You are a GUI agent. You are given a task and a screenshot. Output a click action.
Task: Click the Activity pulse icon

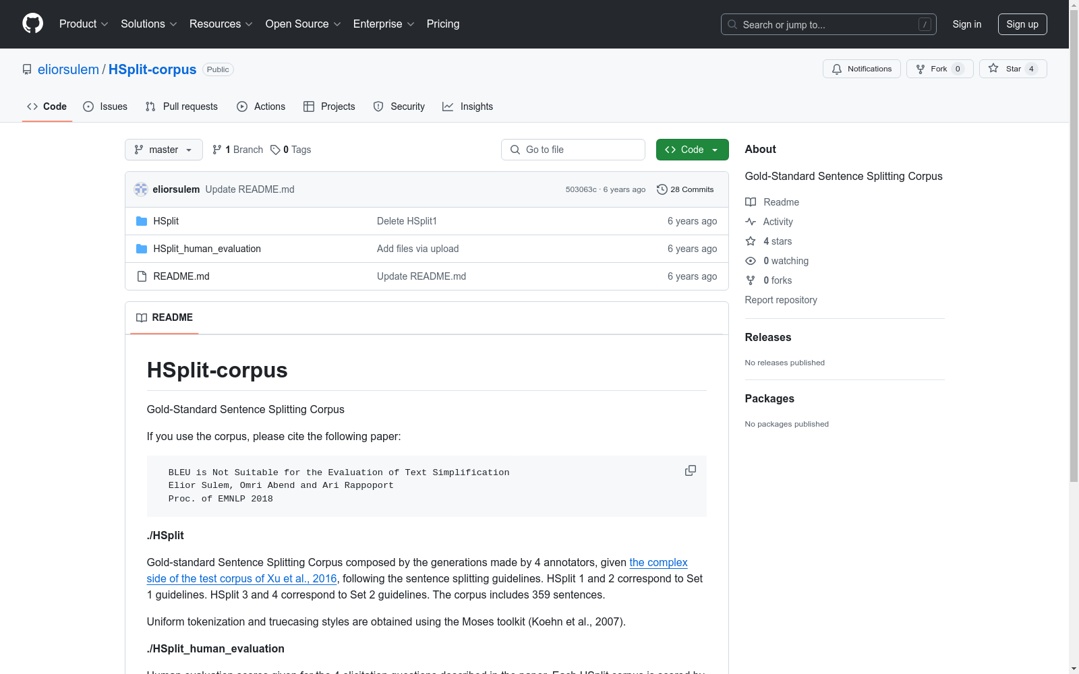pyautogui.click(x=751, y=222)
